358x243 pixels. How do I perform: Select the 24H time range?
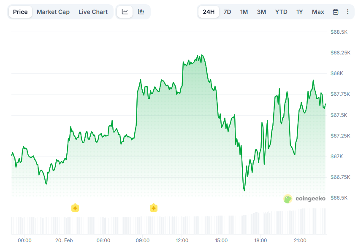(209, 12)
